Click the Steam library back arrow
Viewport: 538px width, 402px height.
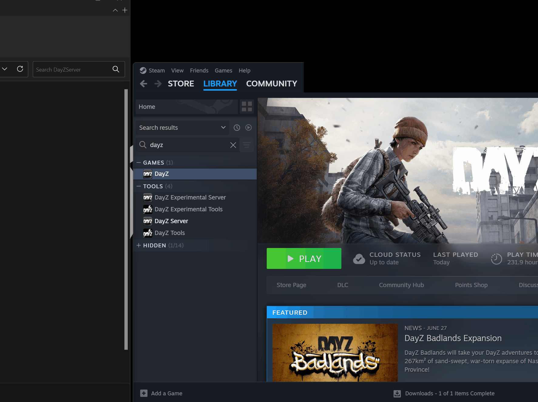[x=144, y=84]
